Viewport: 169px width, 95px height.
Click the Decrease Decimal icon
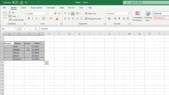click(x=128, y=18)
